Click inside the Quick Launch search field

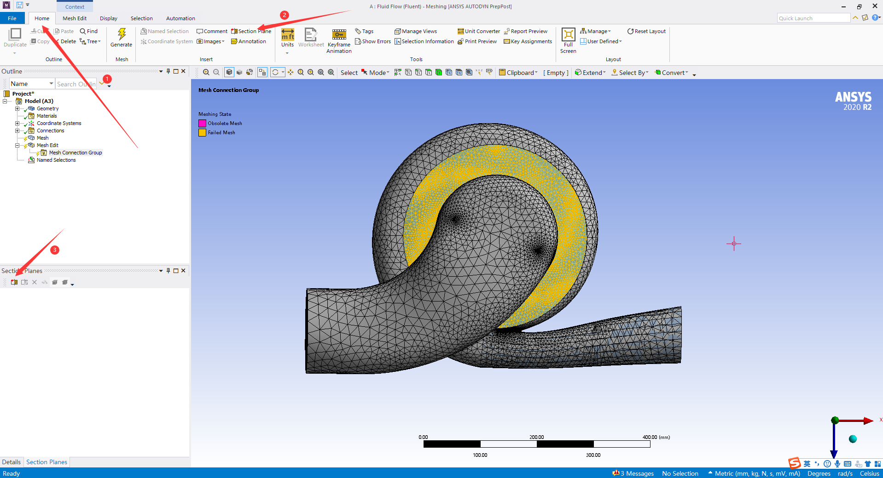[813, 18]
